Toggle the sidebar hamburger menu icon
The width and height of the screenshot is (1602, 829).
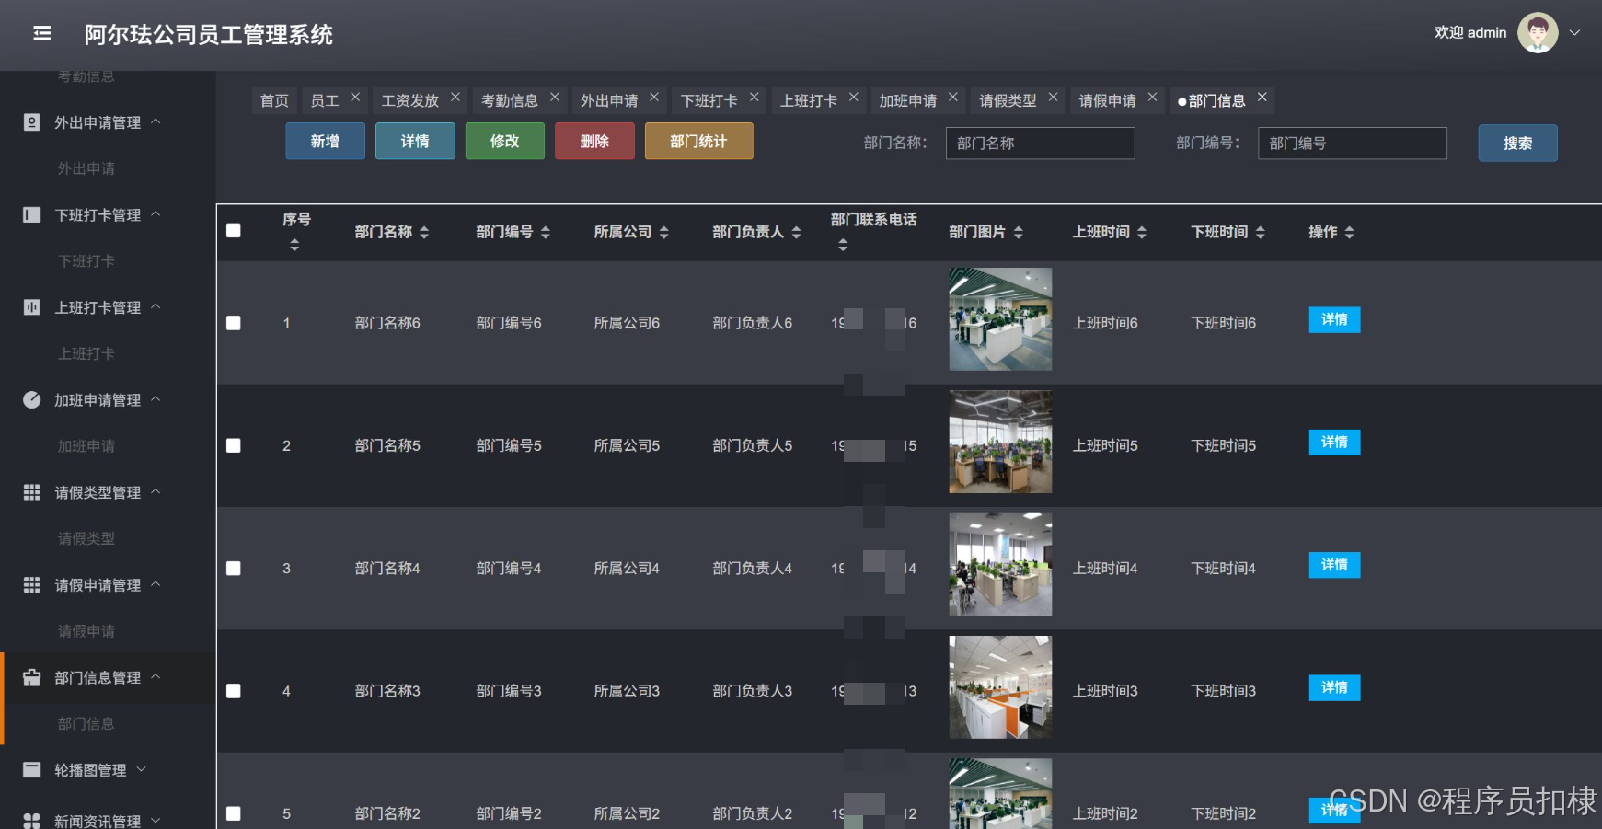42,34
